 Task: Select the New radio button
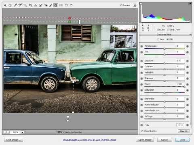[158, 39]
